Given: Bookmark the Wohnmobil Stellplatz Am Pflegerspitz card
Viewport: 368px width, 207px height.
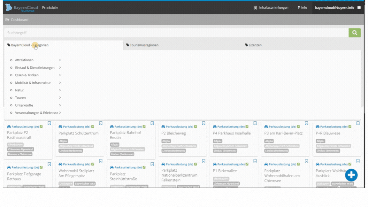Looking at the screenshot, I should coord(101,161).
